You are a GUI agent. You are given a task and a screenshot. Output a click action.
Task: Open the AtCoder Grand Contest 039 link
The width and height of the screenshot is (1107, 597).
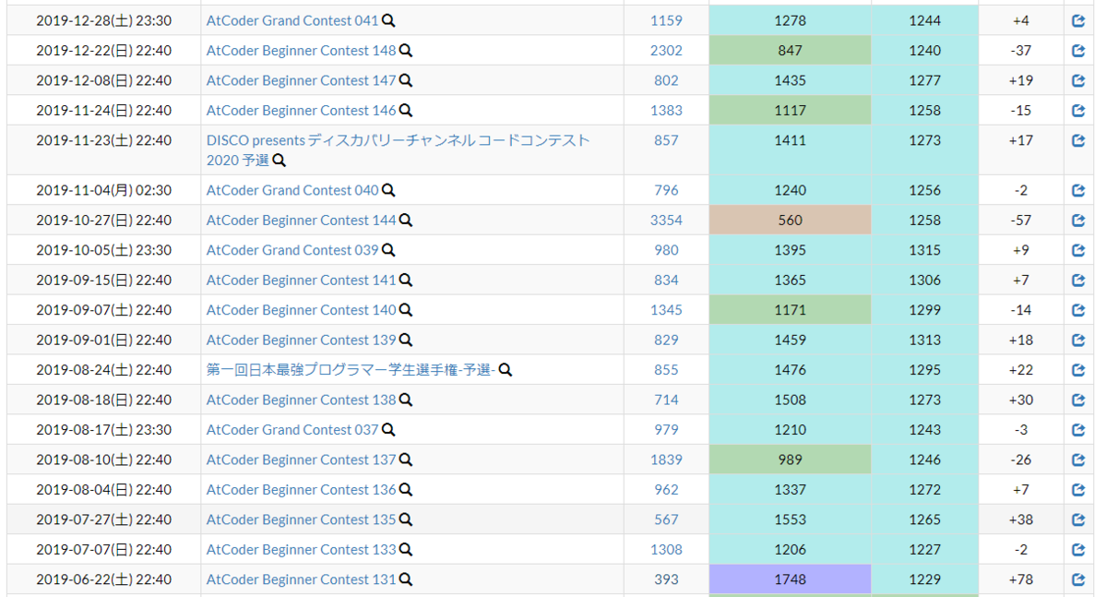(292, 250)
